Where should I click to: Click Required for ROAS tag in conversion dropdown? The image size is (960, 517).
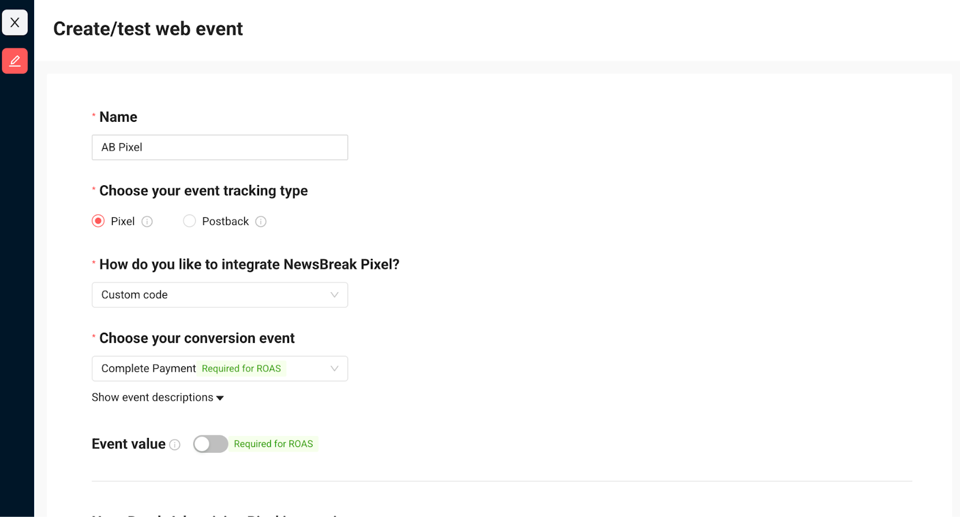point(241,369)
